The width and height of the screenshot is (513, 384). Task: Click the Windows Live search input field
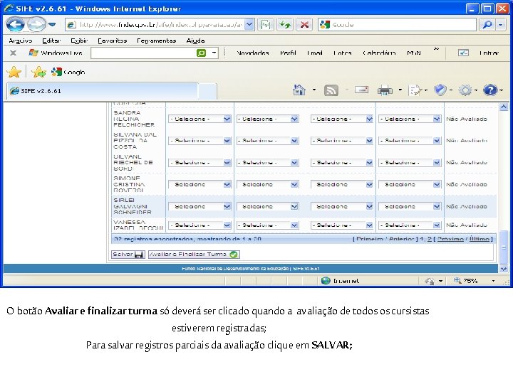click(143, 53)
